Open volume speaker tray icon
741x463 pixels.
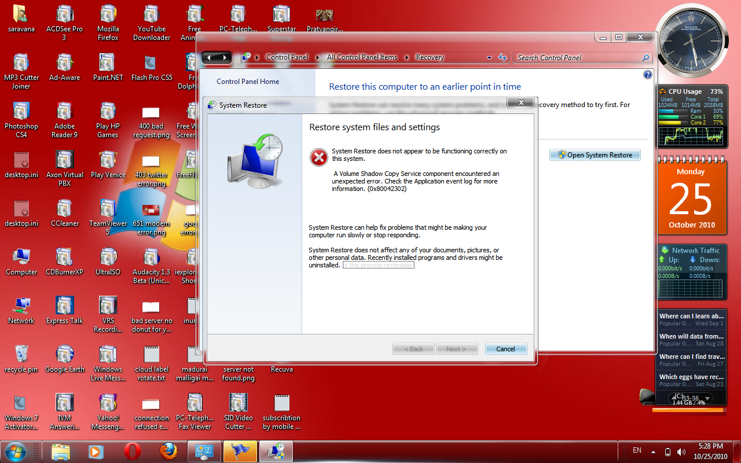pos(681,452)
